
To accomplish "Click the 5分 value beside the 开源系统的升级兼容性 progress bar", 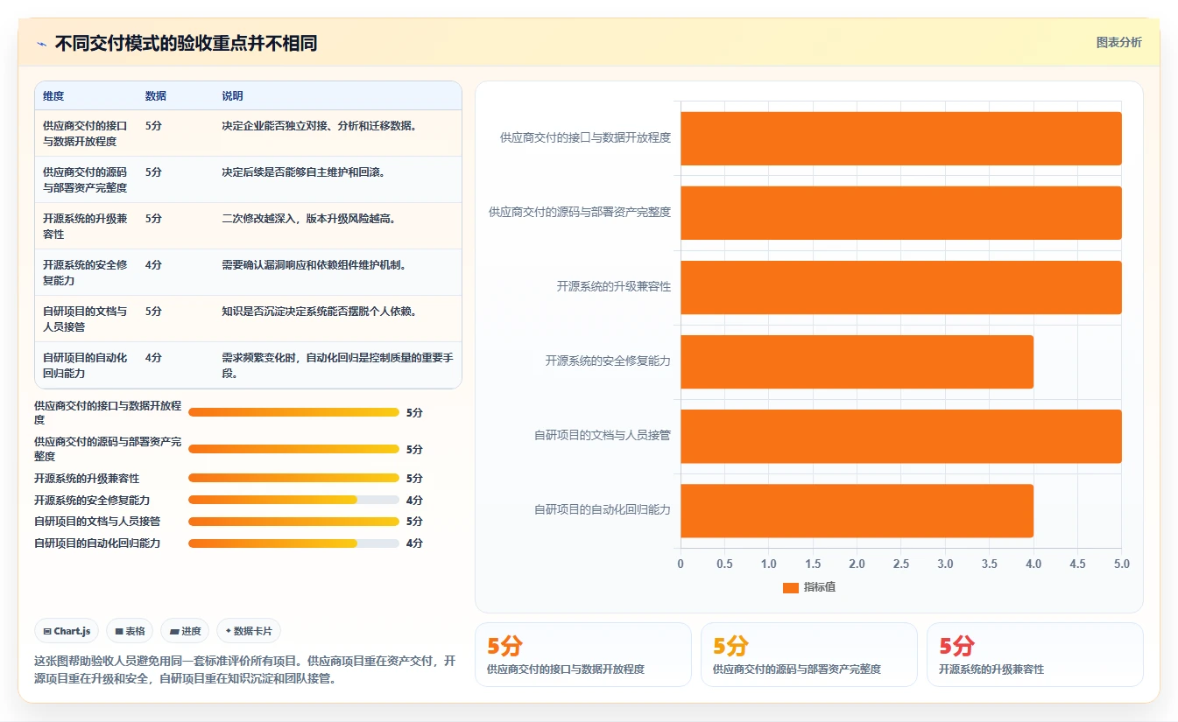I will [x=414, y=478].
